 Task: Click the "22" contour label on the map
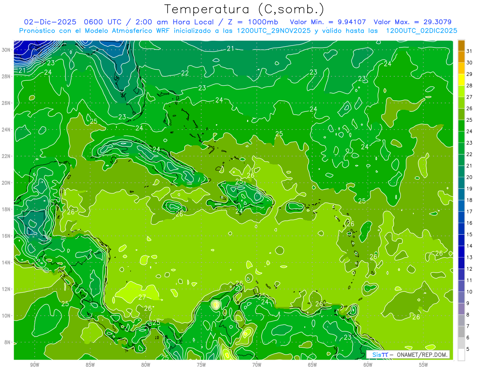pyautogui.click(x=185, y=73)
